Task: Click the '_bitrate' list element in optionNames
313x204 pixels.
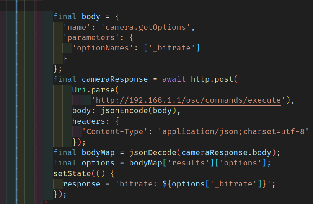Action: [x=172, y=48]
